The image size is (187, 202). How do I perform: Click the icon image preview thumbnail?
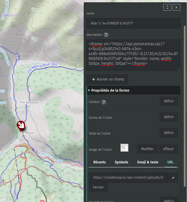(124, 148)
